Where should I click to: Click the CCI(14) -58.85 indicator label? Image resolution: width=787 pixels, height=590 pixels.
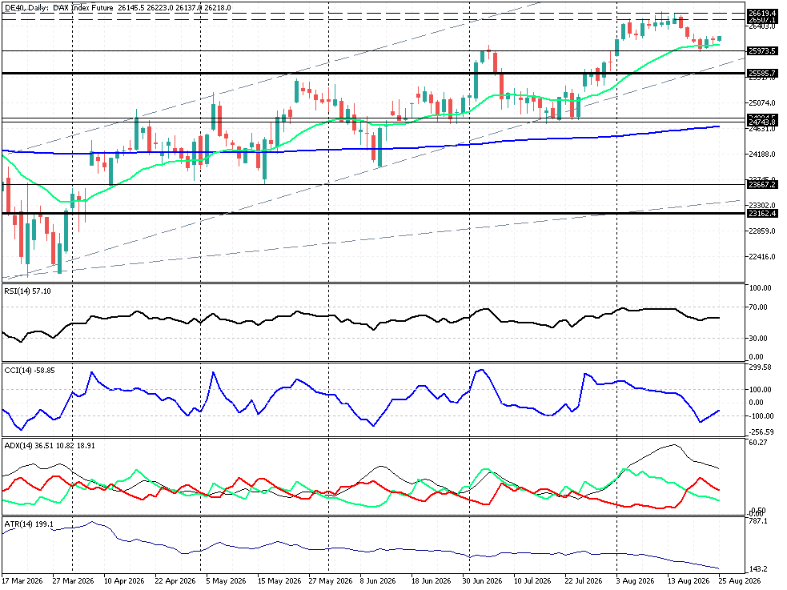pos(30,371)
